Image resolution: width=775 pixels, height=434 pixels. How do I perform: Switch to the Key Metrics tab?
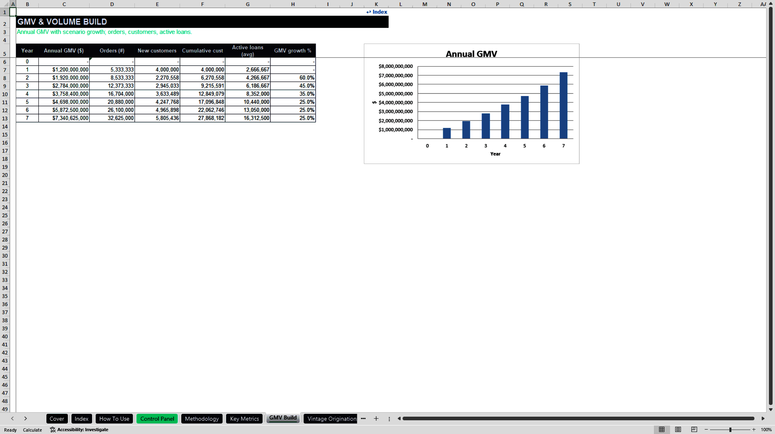point(244,419)
